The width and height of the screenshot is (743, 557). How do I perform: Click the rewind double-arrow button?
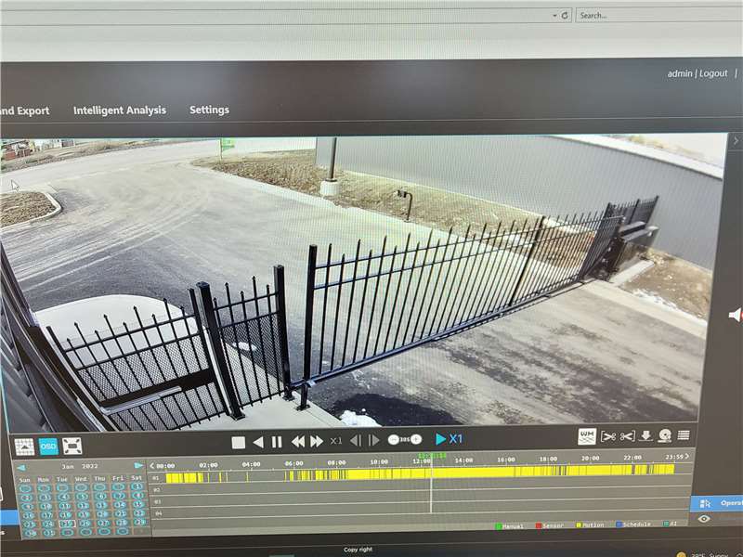coord(297,442)
